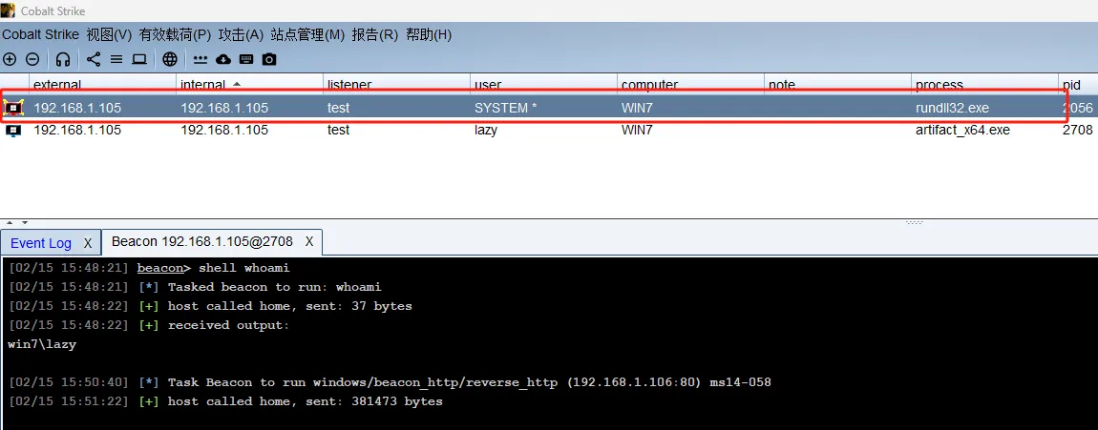The image size is (1098, 430).
Task: Sort sessions by user column header
Action: coord(543,84)
